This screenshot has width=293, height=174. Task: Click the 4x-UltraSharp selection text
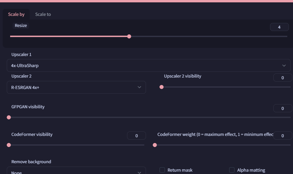(25, 65)
